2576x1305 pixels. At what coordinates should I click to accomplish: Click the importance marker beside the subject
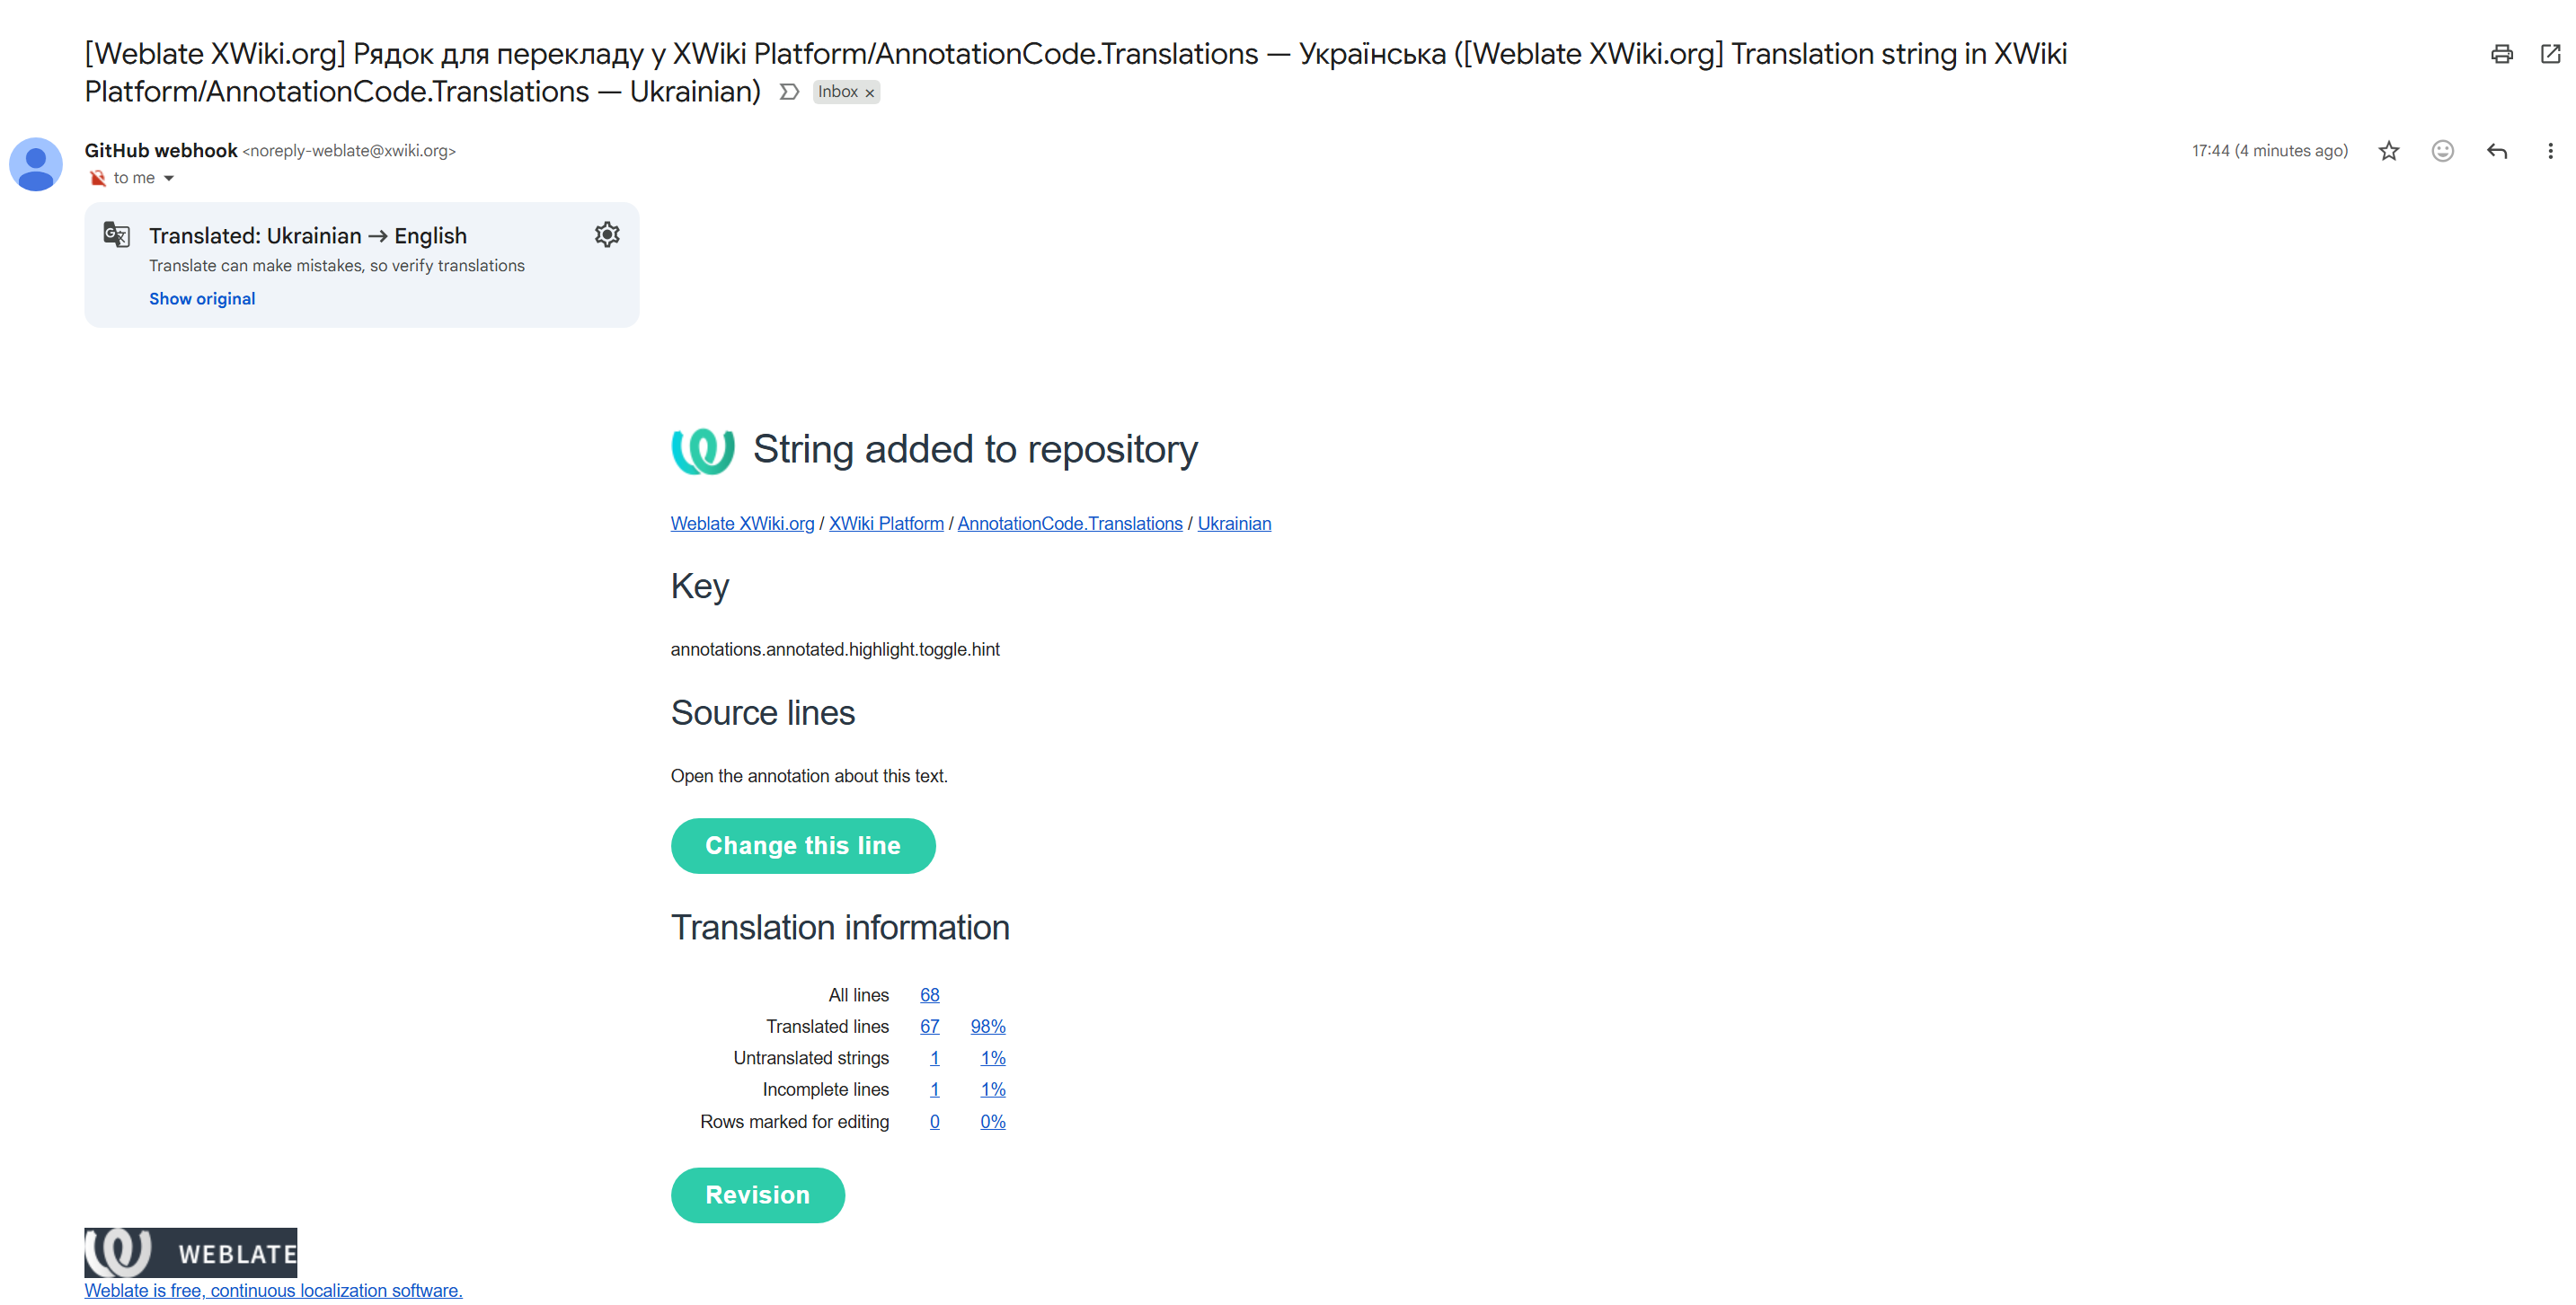click(x=789, y=92)
